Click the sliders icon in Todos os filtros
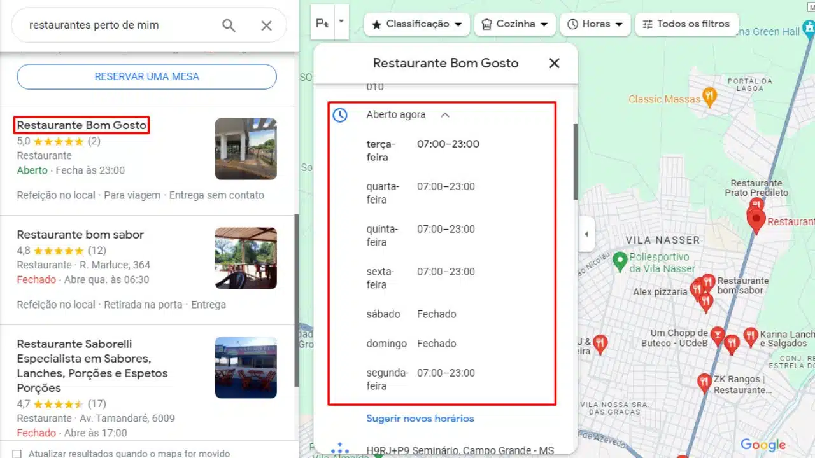 (648, 24)
